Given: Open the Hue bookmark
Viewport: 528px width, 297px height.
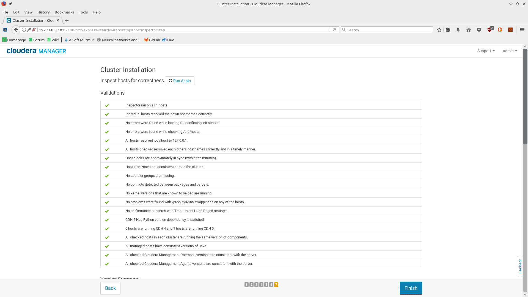Looking at the screenshot, I should tap(168, 40).
